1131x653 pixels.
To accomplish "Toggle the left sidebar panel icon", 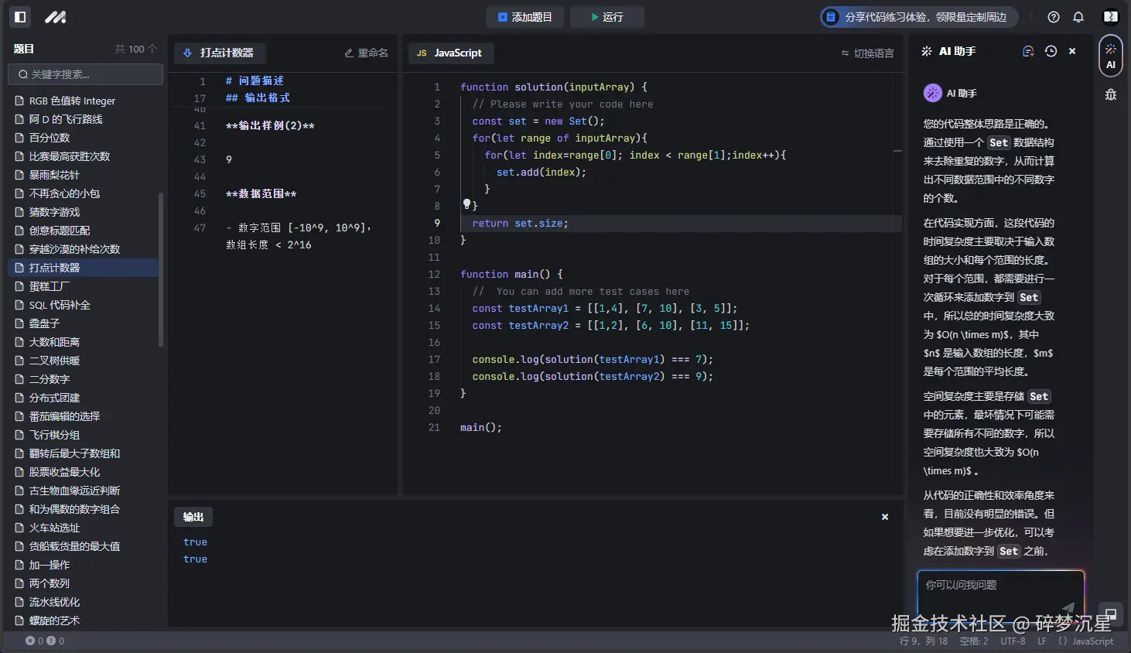I will click(21, 17).
